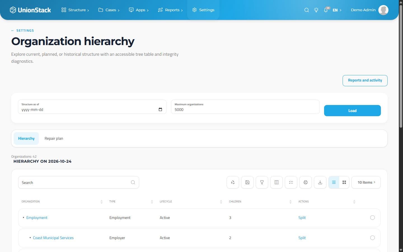403x252 pixels.
Task: Click the refresh table icon
Action: 233,182
